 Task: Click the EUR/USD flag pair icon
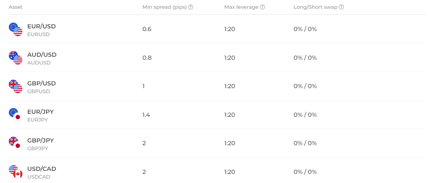point(16,29)
